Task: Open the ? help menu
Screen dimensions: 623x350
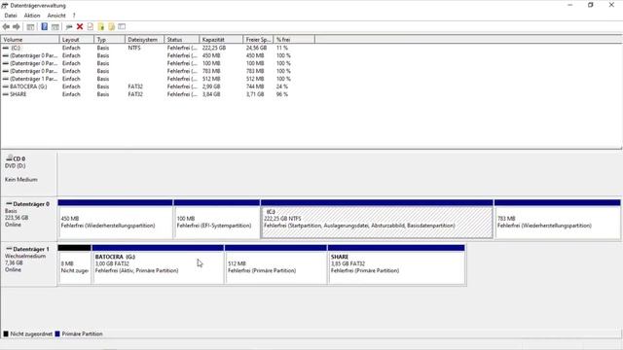Action: point(74,16)
